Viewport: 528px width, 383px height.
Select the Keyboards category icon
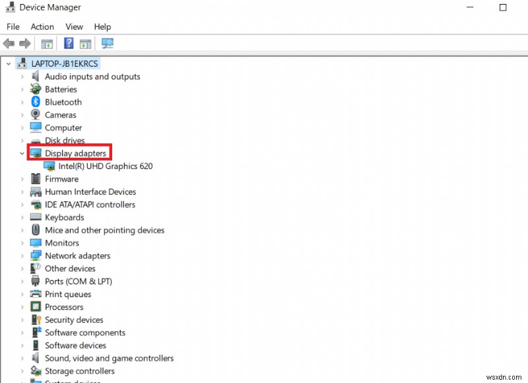[34, 217]
